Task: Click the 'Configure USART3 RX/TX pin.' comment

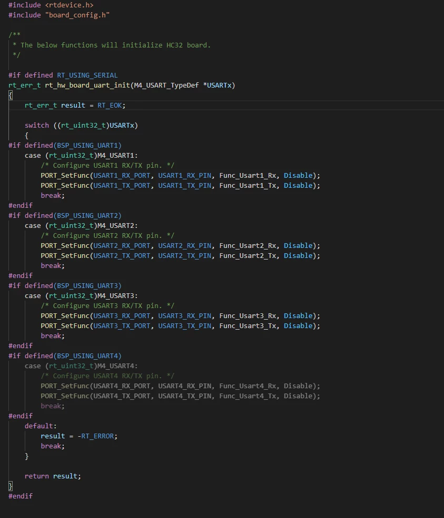Action: pos(107,306)
